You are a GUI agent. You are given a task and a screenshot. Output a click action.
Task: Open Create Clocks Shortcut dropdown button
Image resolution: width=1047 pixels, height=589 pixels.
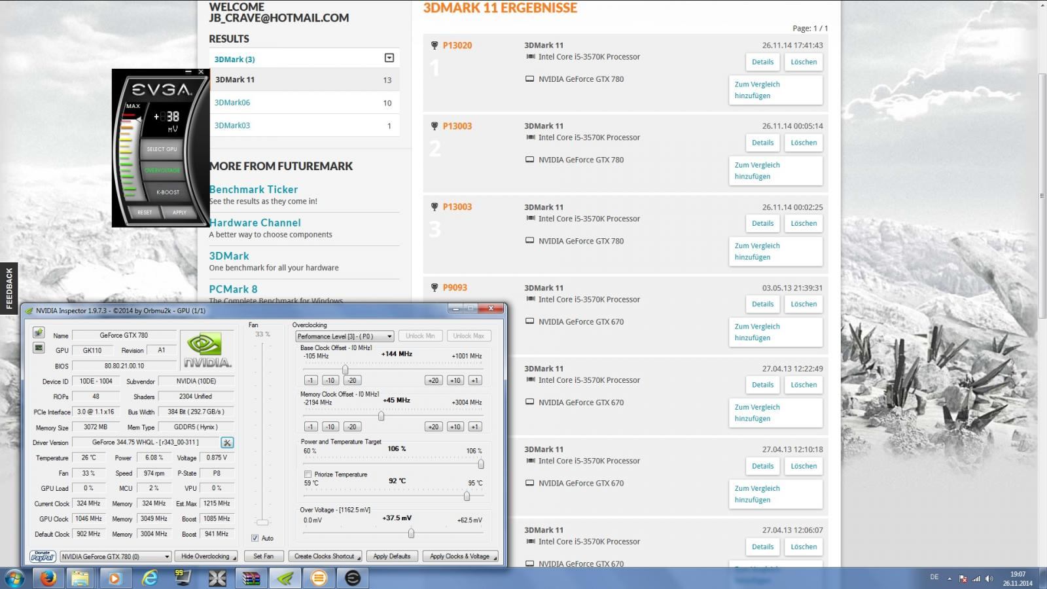327,556
